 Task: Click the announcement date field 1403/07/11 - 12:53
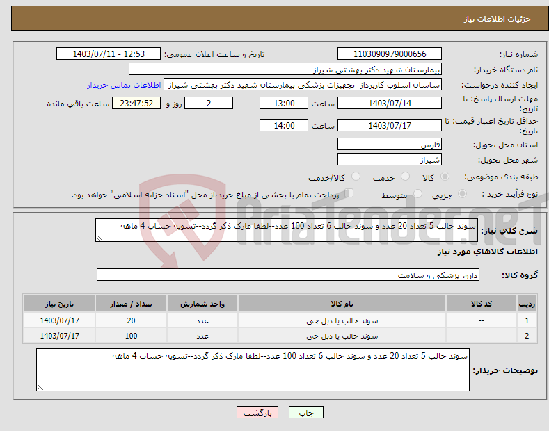pos(109,54)
